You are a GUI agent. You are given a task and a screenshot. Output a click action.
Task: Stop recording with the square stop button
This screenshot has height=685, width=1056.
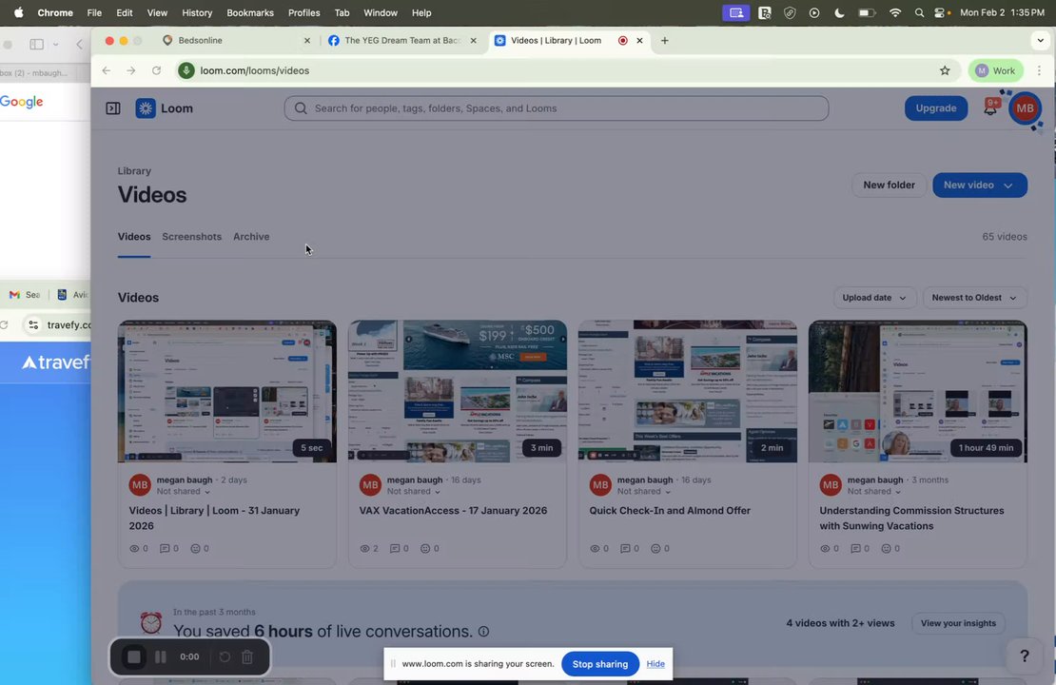(134, 656)
